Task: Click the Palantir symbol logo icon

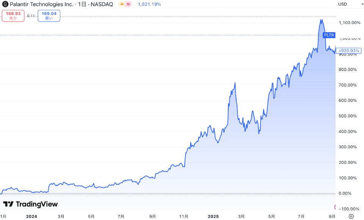Action: click(x=5, y=4)
